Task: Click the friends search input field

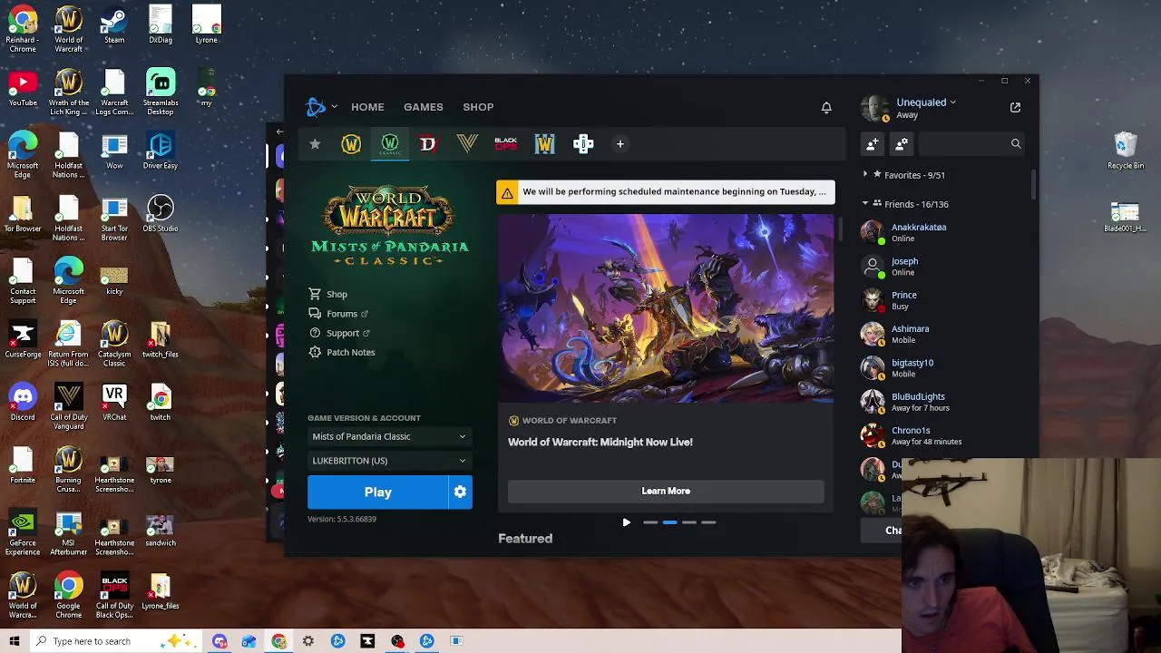Action: (x=962, y=143)
